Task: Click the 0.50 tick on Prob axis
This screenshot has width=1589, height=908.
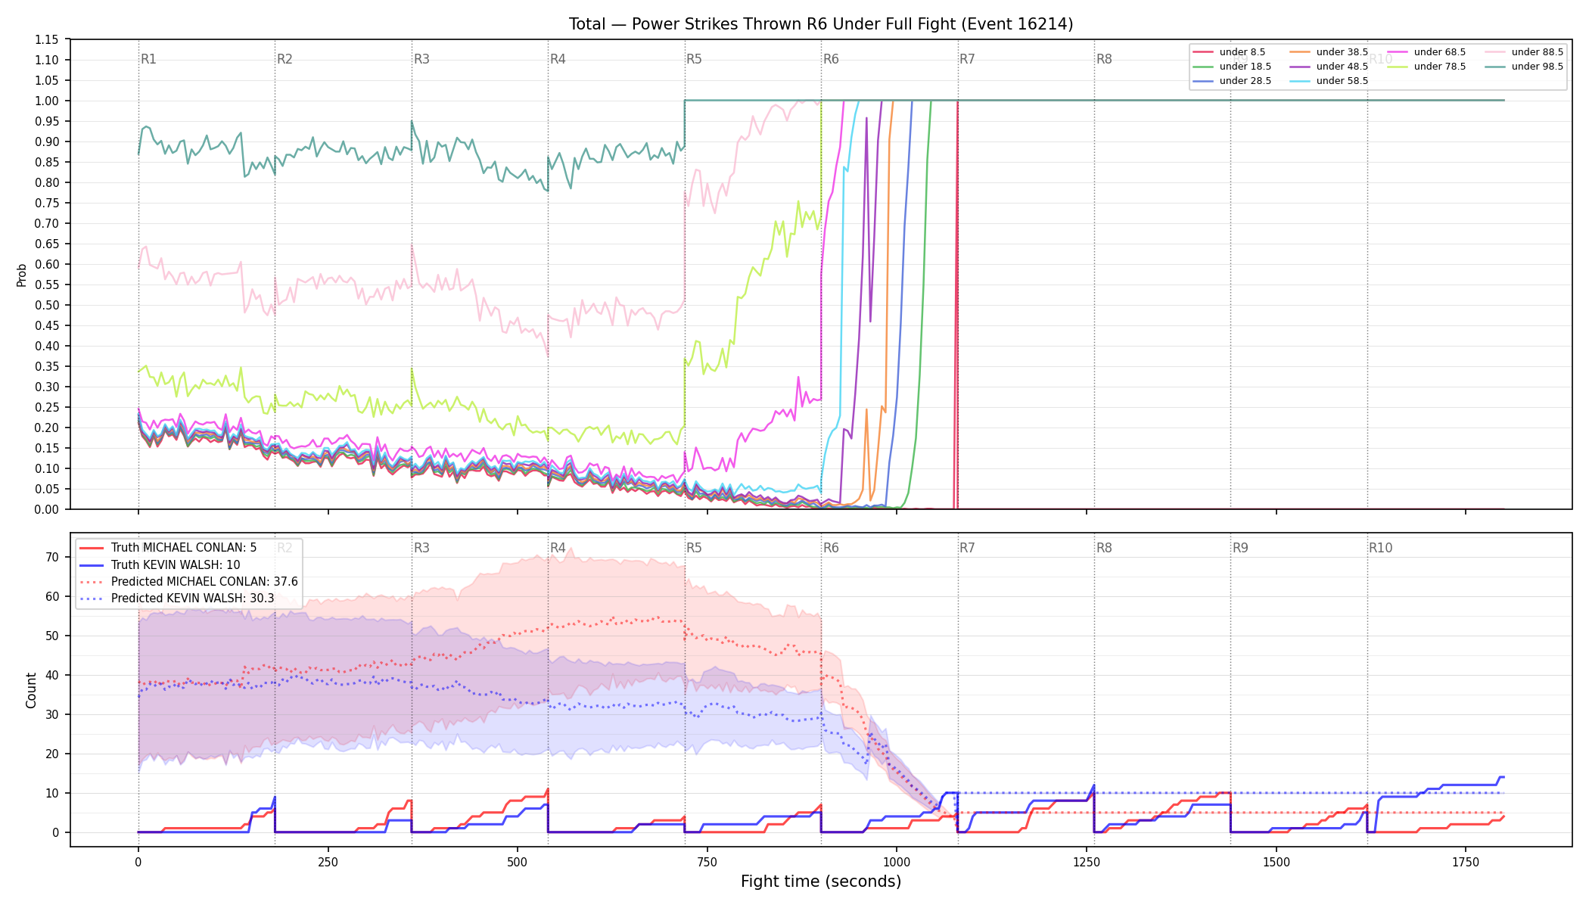Action: 47,305
